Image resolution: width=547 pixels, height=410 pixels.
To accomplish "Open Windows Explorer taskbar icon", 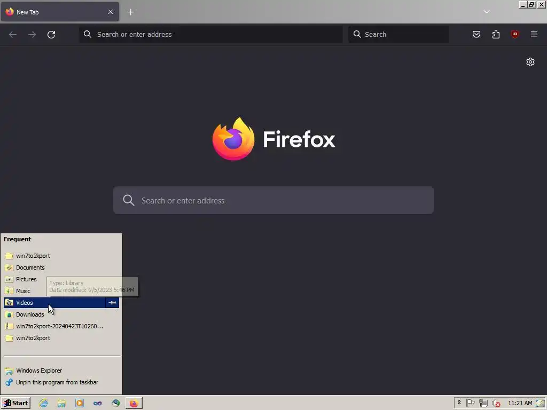I will click(61, 404).
